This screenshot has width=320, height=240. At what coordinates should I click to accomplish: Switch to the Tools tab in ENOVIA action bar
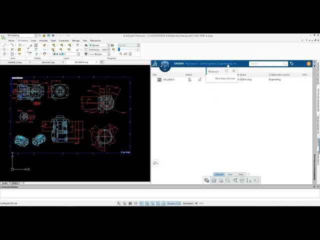241,174
